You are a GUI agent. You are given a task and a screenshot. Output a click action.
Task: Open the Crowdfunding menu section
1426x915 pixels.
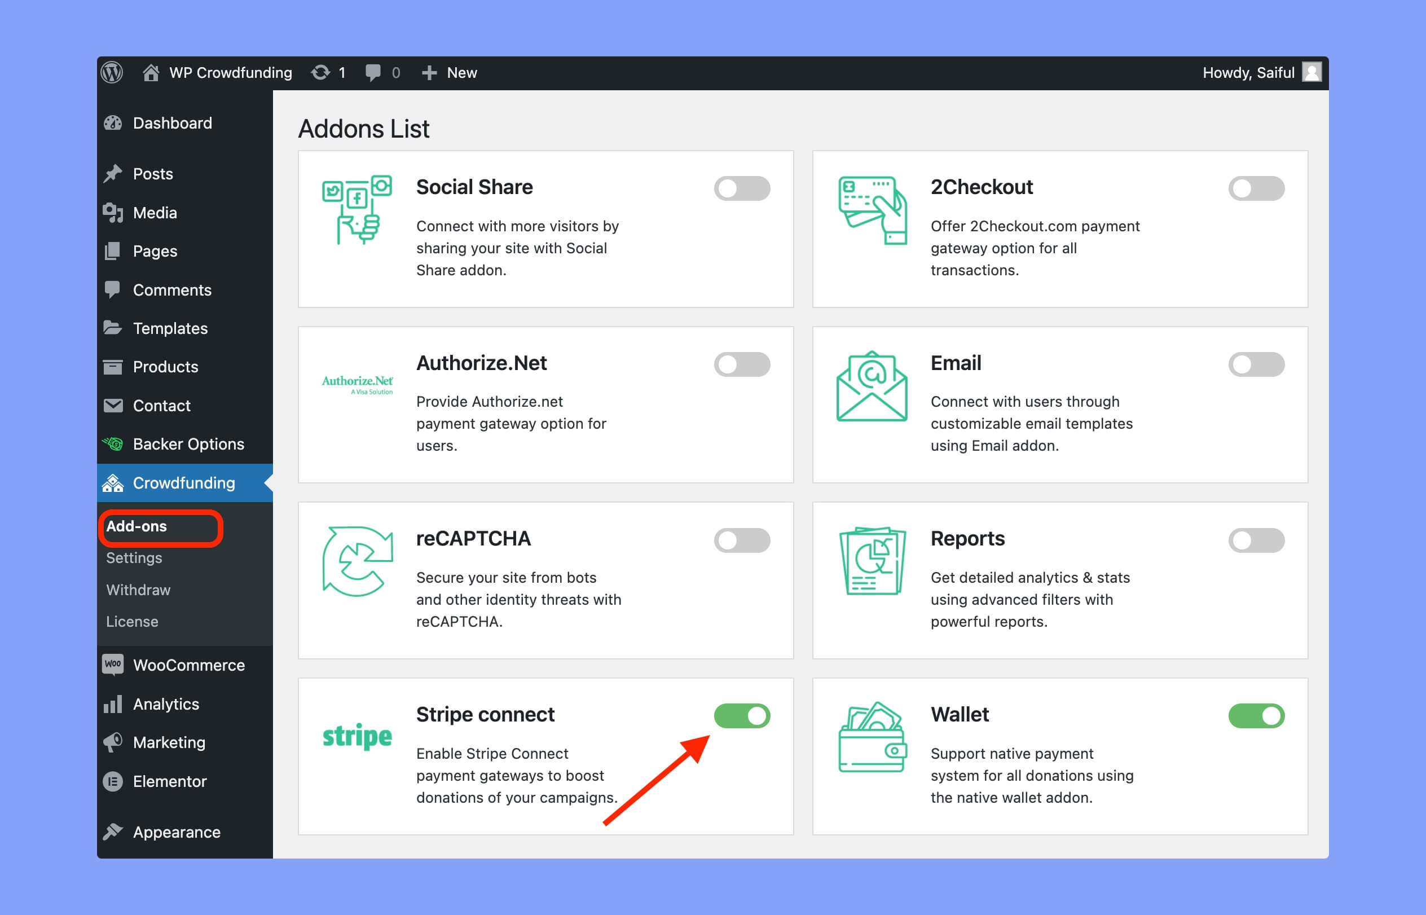coord(184,482)
